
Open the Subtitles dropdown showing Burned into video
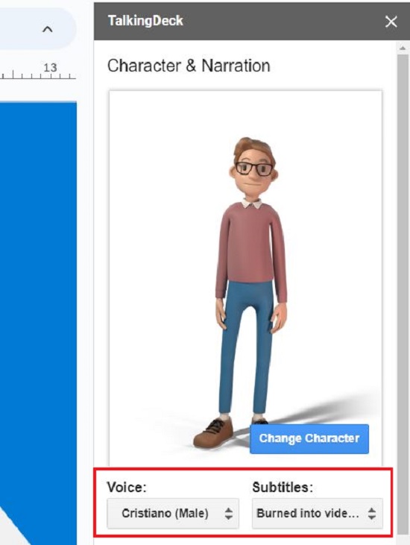(318, 514)
